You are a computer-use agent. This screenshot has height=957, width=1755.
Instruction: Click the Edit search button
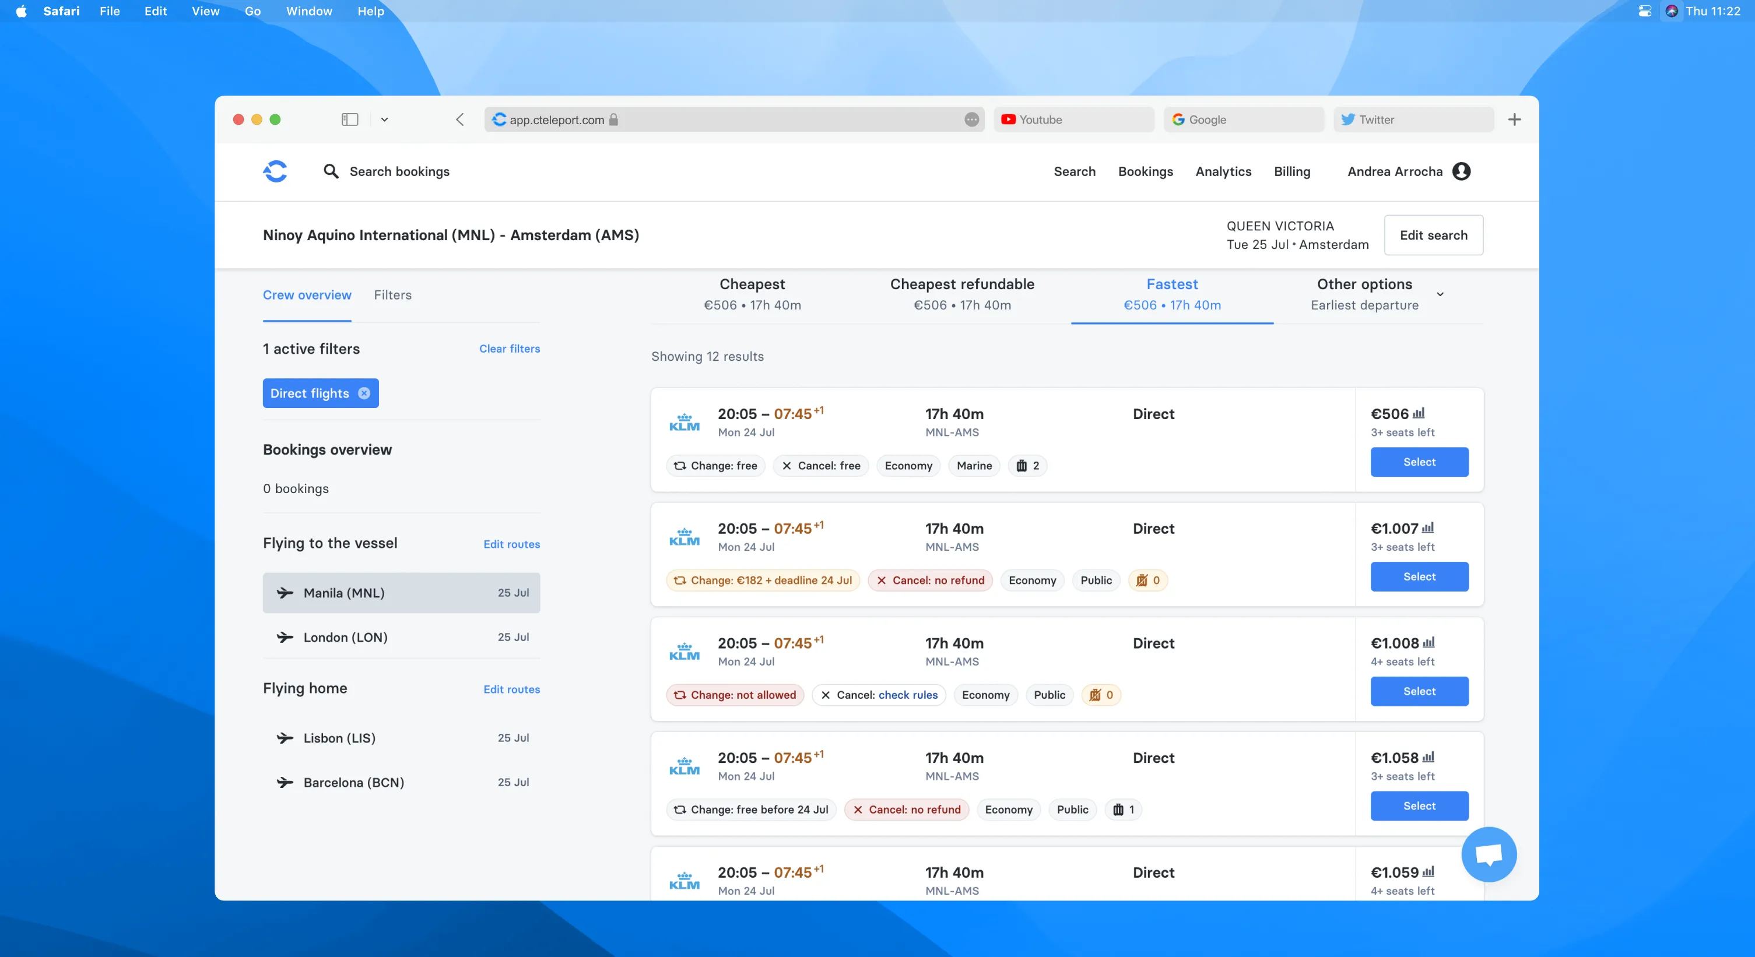pos(1433,235)
